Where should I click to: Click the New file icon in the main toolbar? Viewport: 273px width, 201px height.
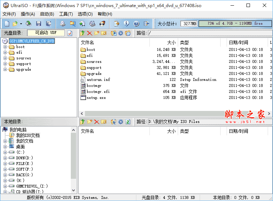pyautogui.click(x=7, y=23)
